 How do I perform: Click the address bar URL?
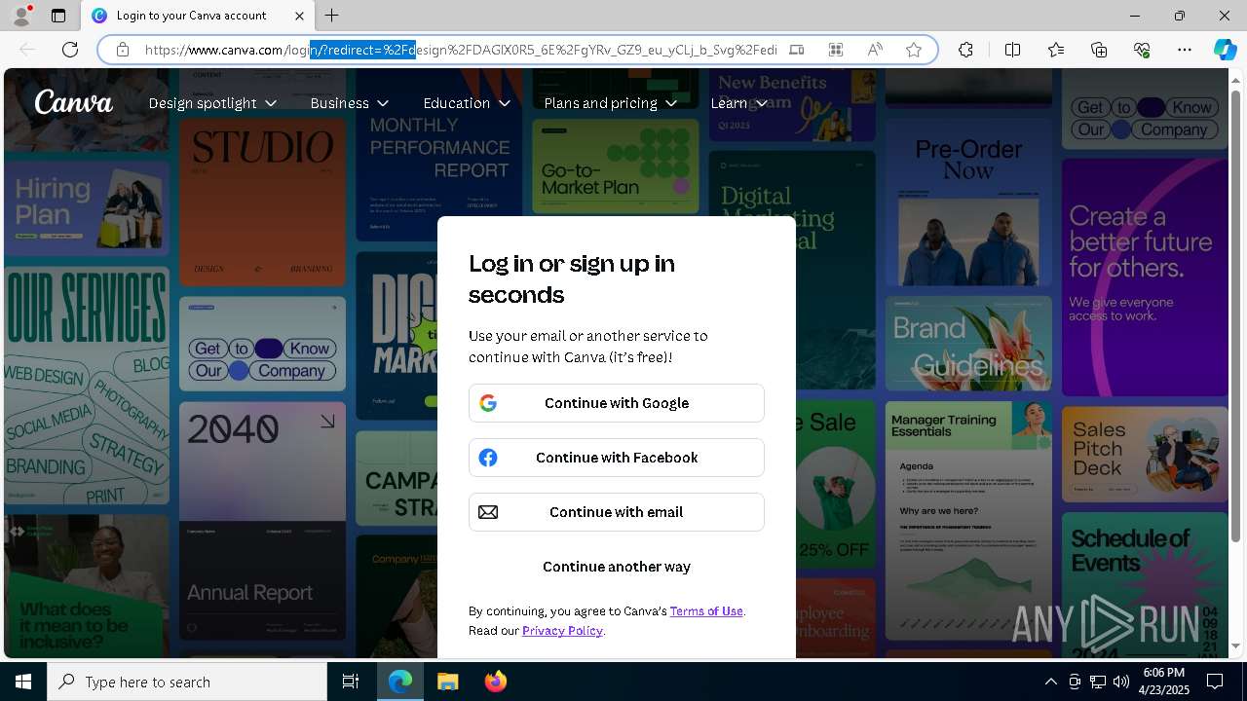[x=461, y=50]
